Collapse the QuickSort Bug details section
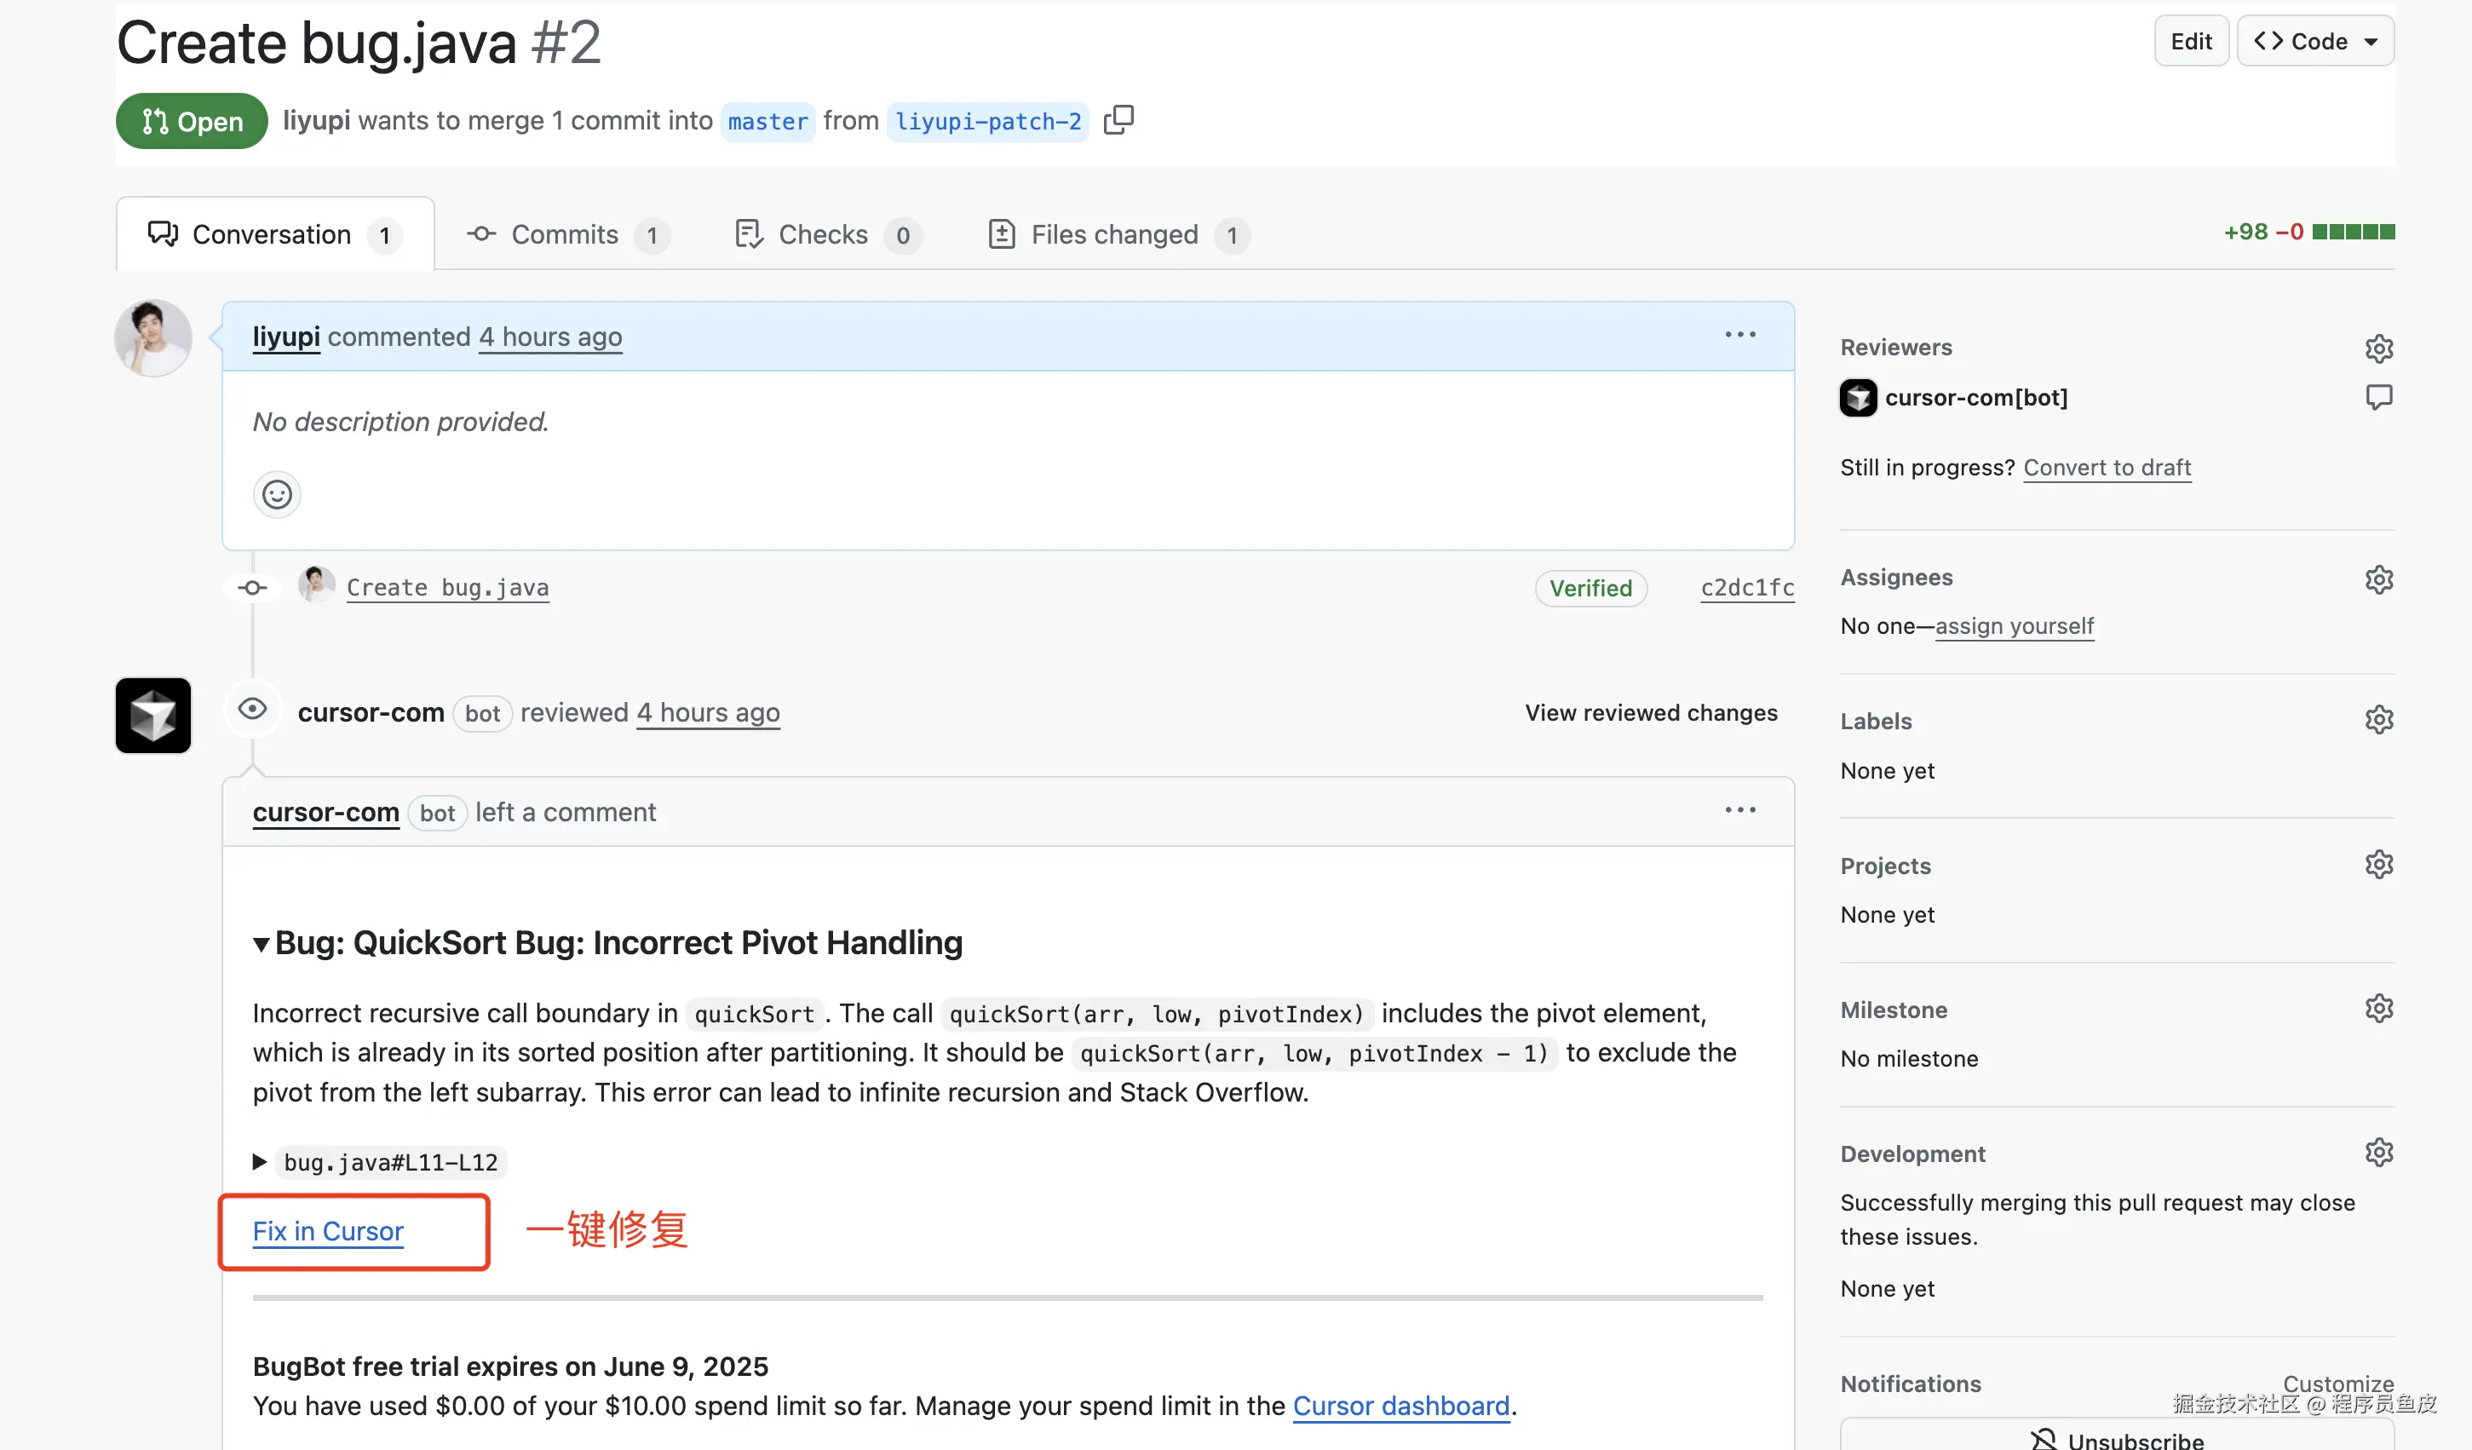The height and width of the screenshot is (1450, 2472). (x=261, y=944)
